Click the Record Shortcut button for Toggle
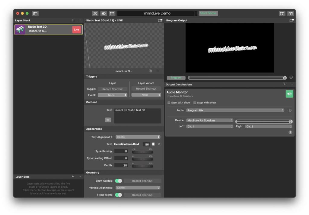309x215 pixels. [x=113, y=88]
